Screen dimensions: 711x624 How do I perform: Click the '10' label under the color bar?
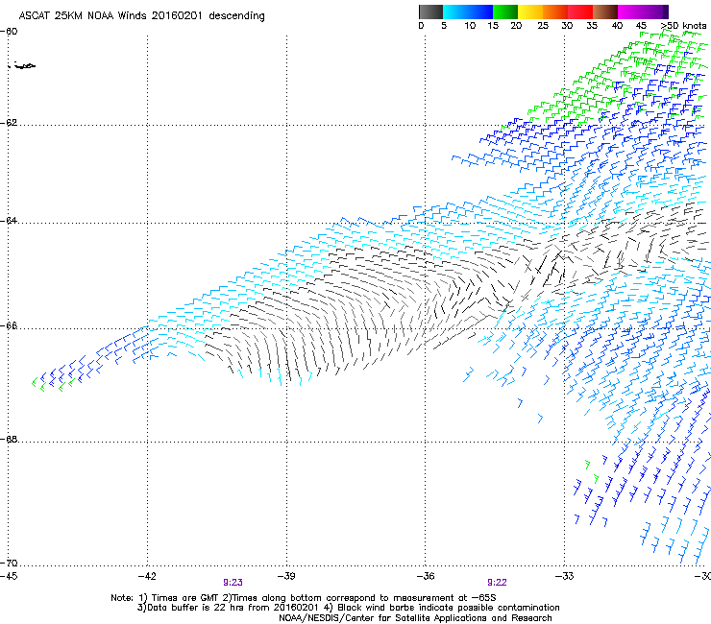coord(470,26)
